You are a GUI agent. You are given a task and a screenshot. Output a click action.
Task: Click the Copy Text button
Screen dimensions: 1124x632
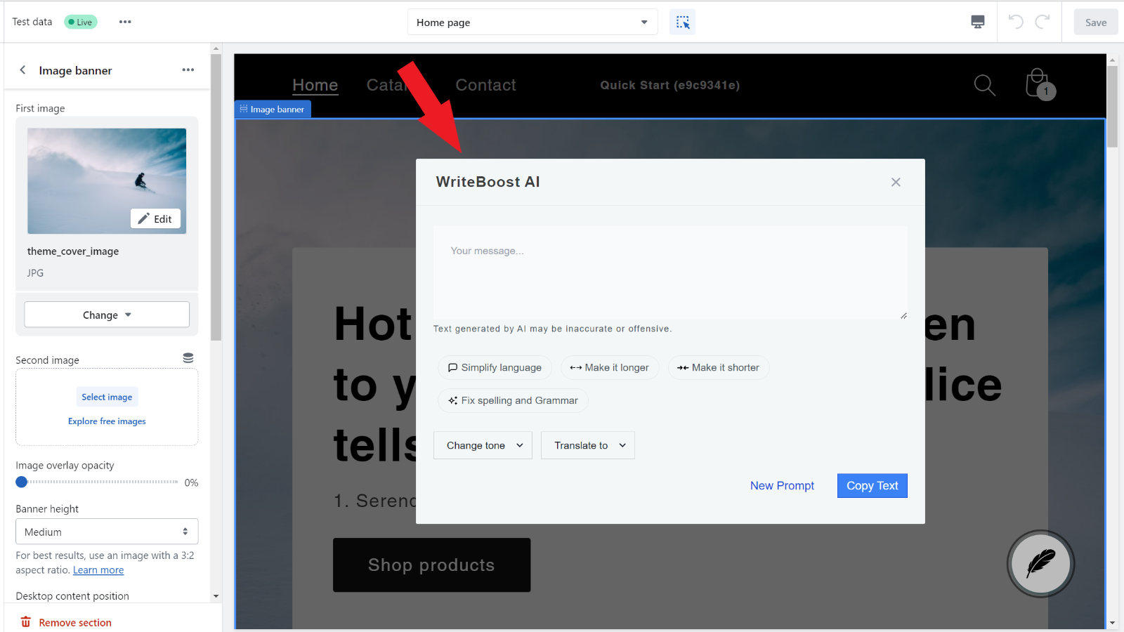872,485
